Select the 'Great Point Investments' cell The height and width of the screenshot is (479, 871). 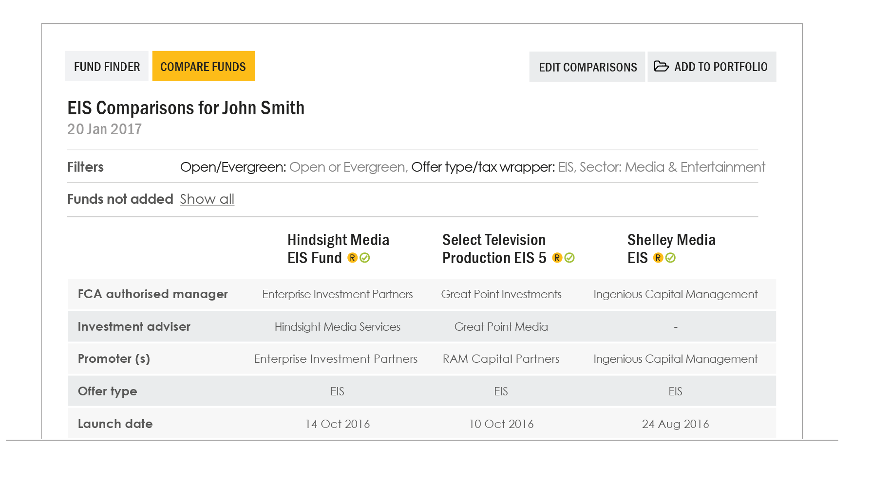click(x=501, y=294)
